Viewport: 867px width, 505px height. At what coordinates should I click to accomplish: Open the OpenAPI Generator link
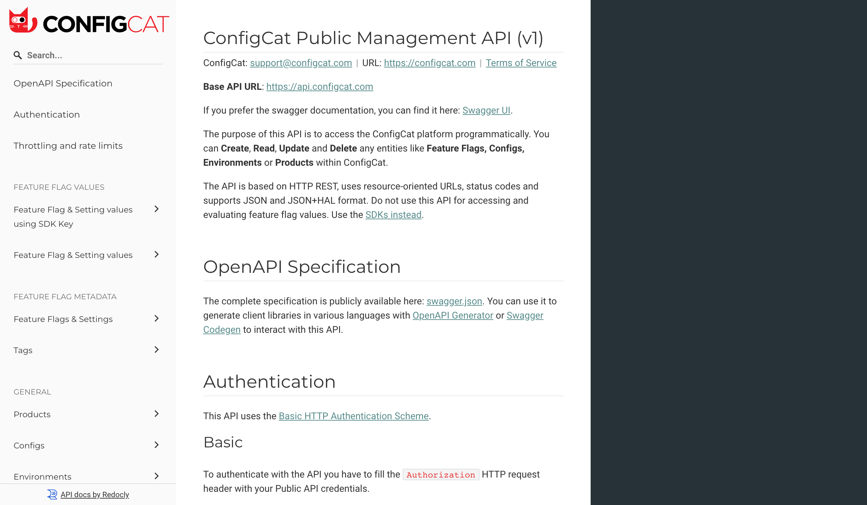tap(452, 315)
